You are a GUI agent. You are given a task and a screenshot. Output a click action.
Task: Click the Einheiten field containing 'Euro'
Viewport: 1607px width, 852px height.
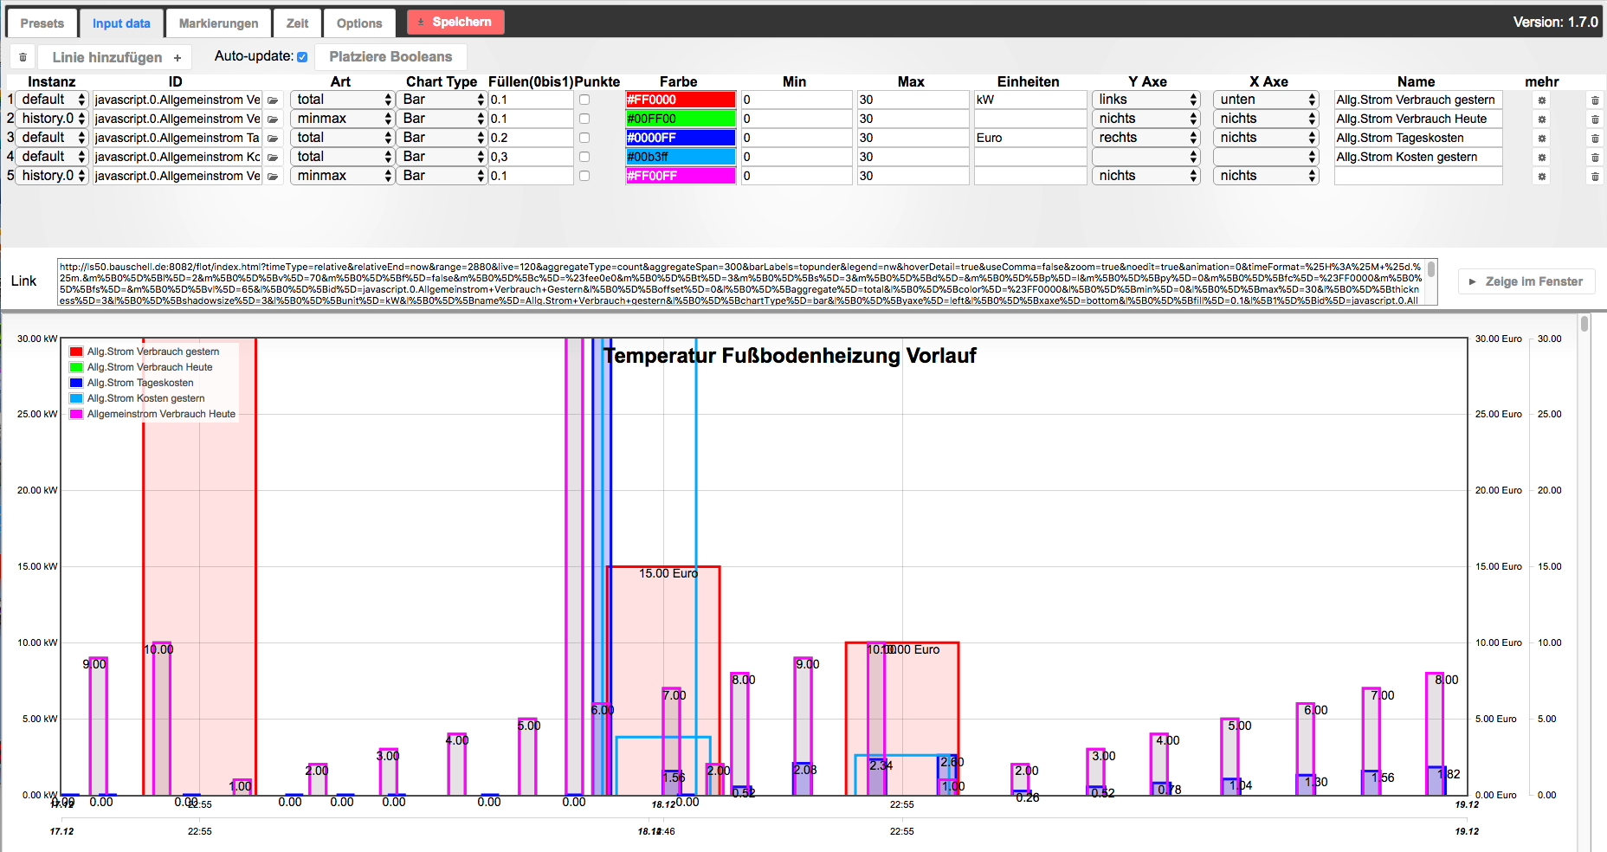point(1029,138)
